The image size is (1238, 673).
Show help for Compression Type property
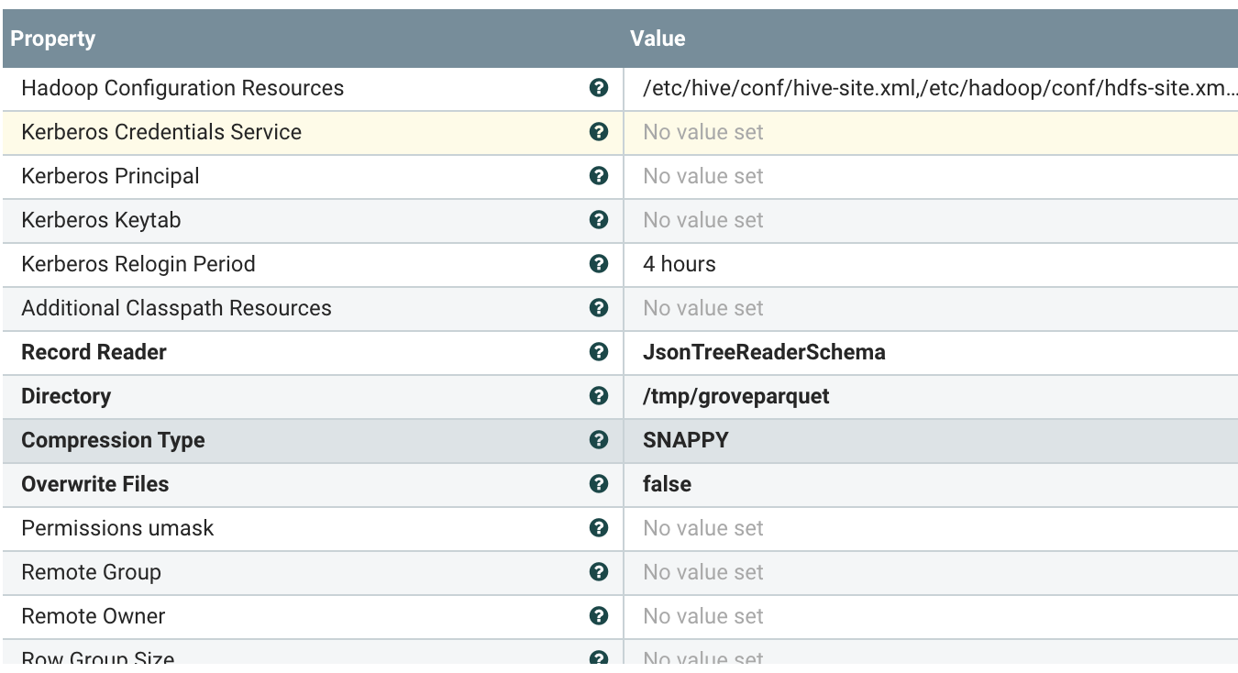click(599, 440)
